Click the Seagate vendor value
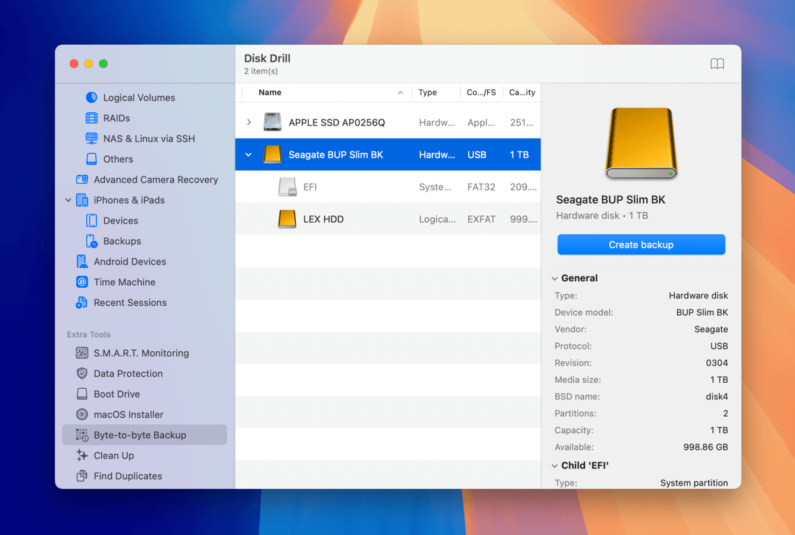 tap(711, 329)
